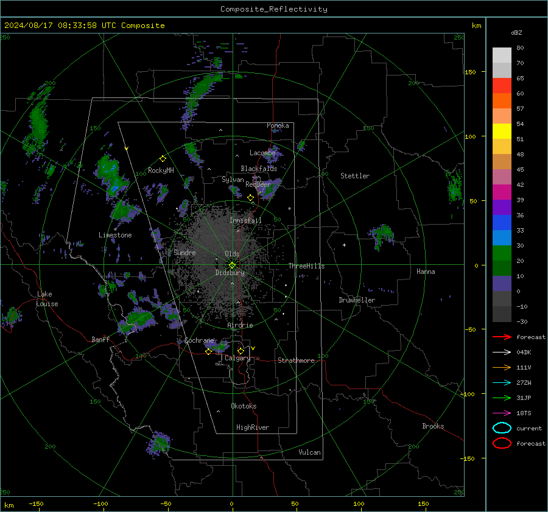Click the 'Sundre' city label
The image size is (548, 512).
click(x=184, y=253)
